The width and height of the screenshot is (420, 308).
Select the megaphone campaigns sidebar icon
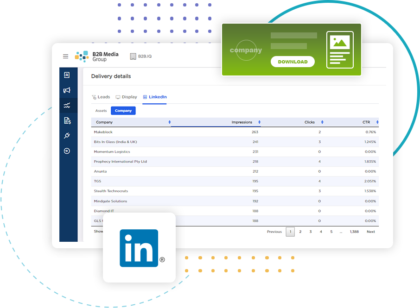[x=67, y=90]
